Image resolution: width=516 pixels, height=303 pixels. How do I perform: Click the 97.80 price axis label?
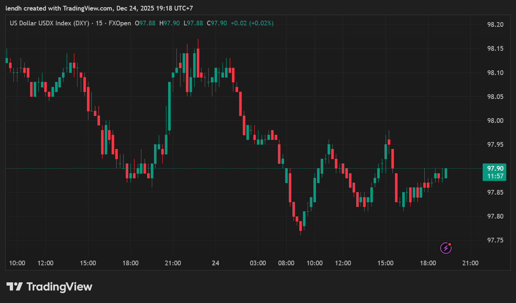click(x=495, y=216)
